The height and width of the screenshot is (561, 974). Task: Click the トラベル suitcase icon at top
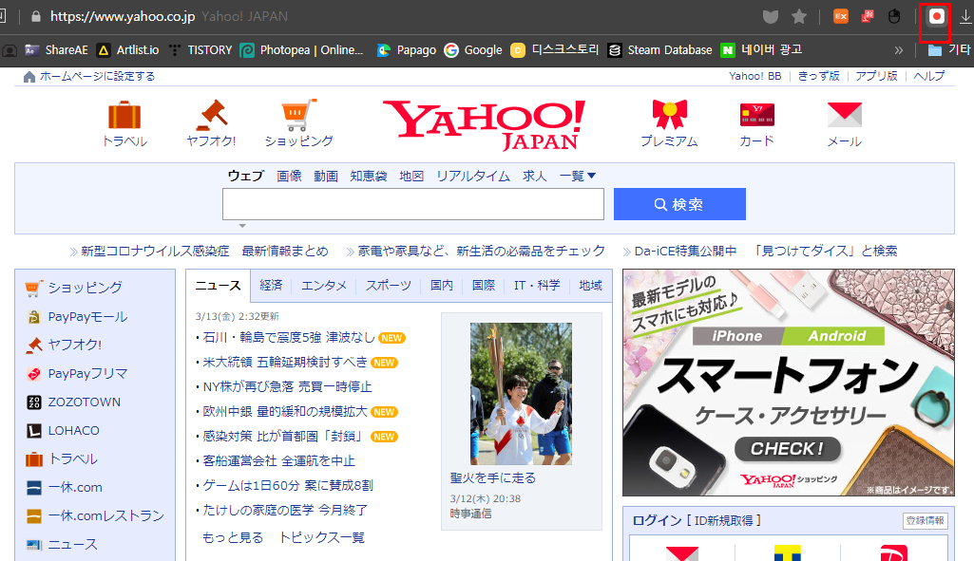click(124, 115)
